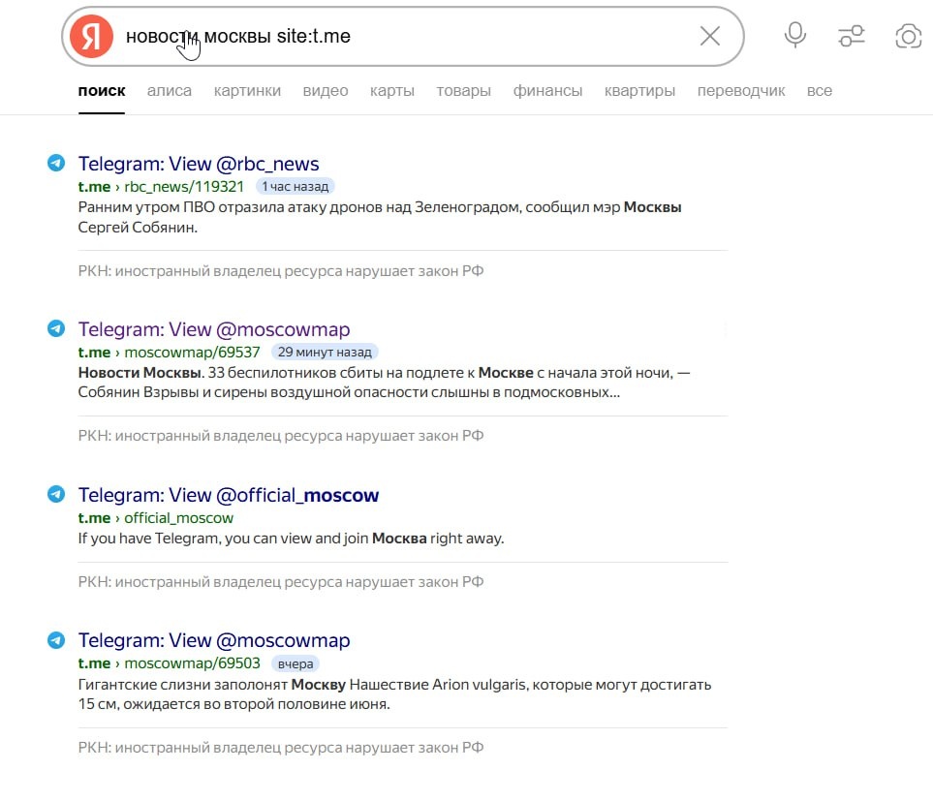
Task: Click the '29 минут назад' badge
Action: tap(325, 352)
